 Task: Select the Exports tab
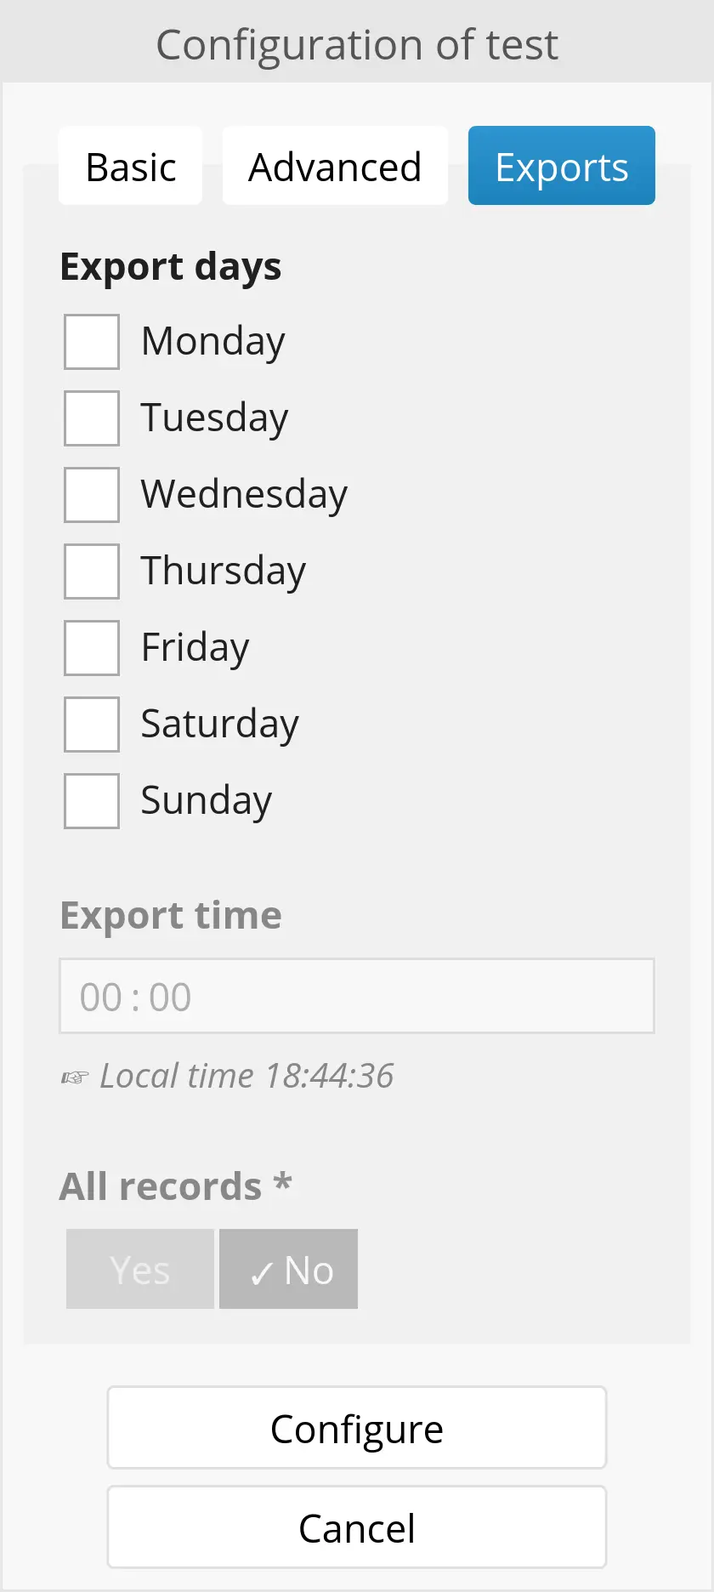click(561, 166)
